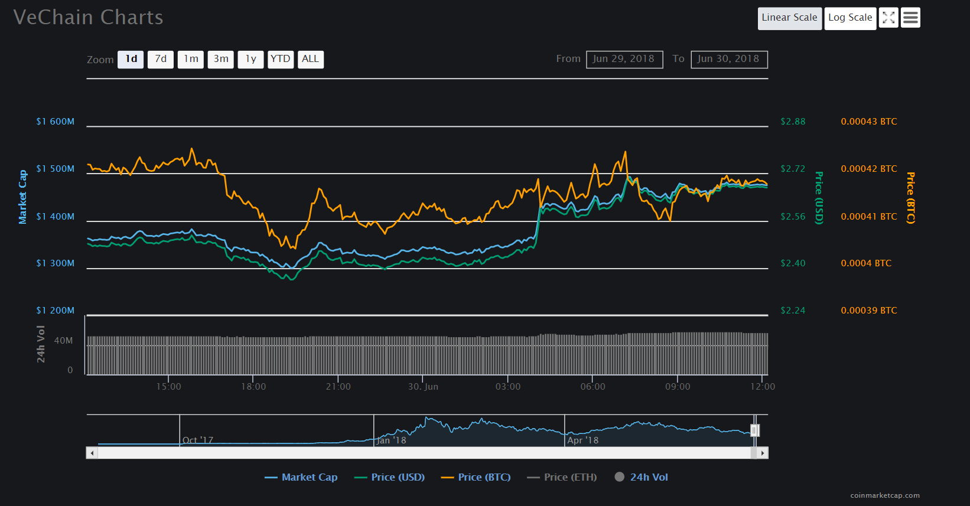Click the Market Cap axis title

click(x=22, y=197)
